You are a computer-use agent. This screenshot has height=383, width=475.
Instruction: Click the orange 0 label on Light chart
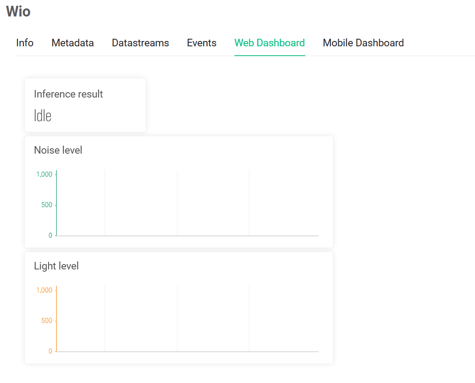click(50, 351)
